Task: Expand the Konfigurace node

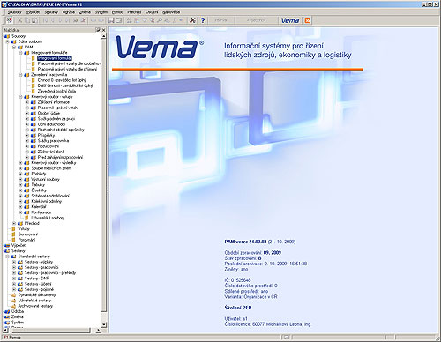Action: [x=20, y=212]
